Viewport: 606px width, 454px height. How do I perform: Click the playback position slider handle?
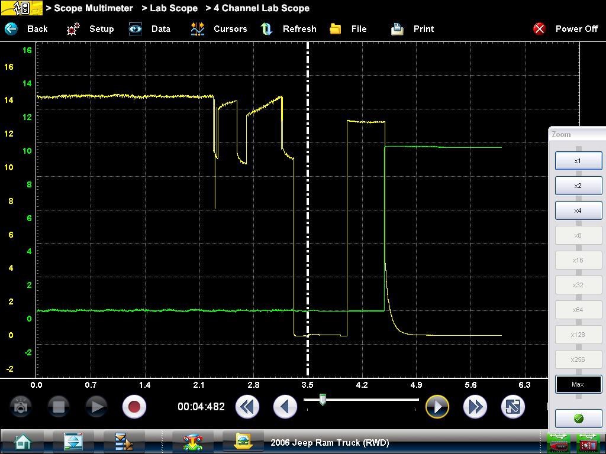tap(323, 400)
